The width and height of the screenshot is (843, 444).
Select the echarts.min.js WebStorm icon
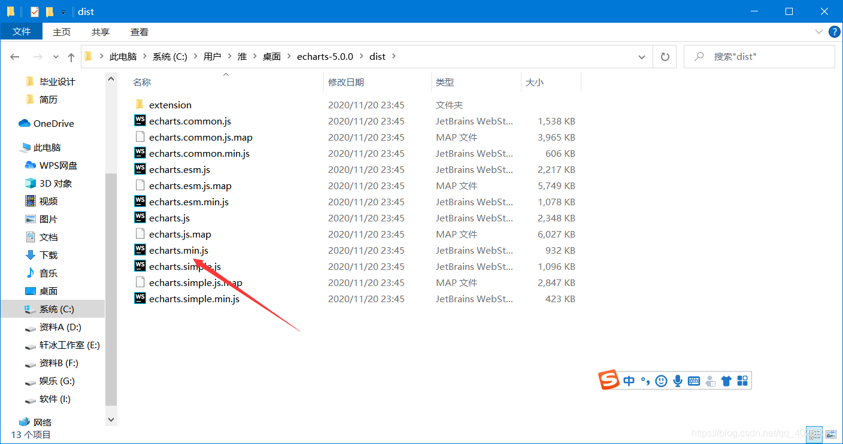[x=140, y=250]
